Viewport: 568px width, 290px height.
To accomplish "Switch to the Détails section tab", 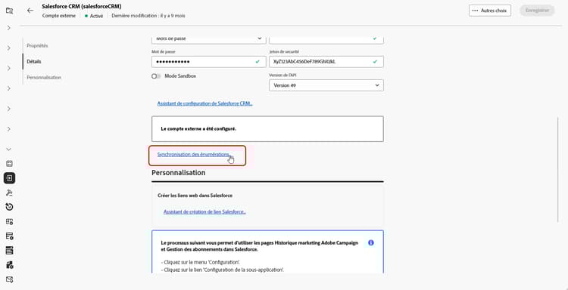I will pos(34,62).
